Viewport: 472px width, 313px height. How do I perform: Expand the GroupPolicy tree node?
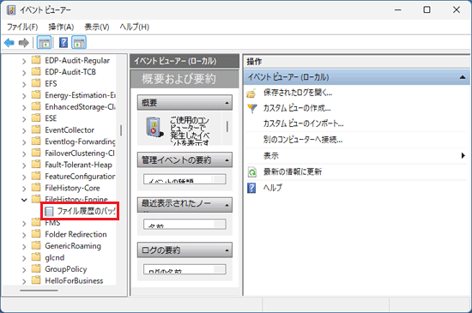click(24, 270)
